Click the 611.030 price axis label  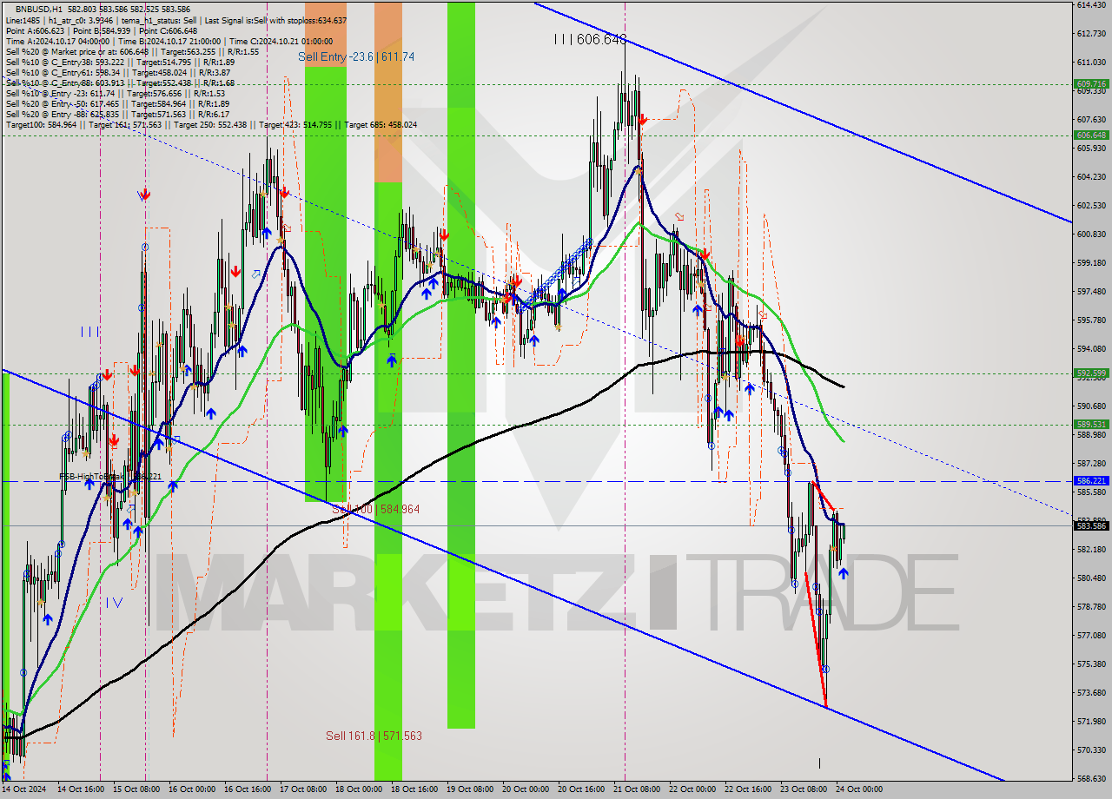[x=1091, y=63]
